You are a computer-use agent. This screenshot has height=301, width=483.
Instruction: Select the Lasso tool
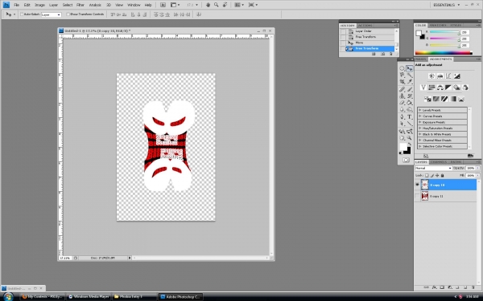click(402, 75)
